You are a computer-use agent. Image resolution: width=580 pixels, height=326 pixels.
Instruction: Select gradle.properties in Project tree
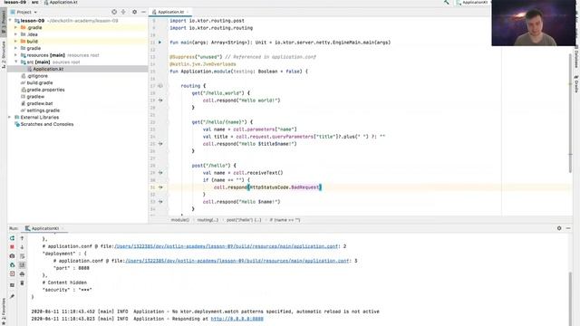point(45,90)
